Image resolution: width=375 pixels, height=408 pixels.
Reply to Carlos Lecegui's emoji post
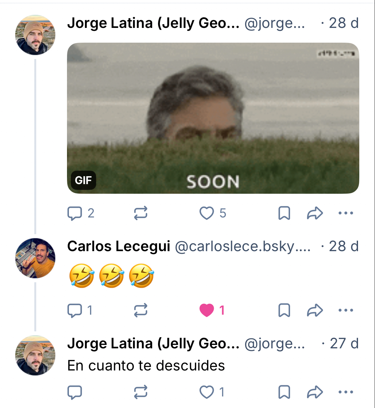pos(75,310)
